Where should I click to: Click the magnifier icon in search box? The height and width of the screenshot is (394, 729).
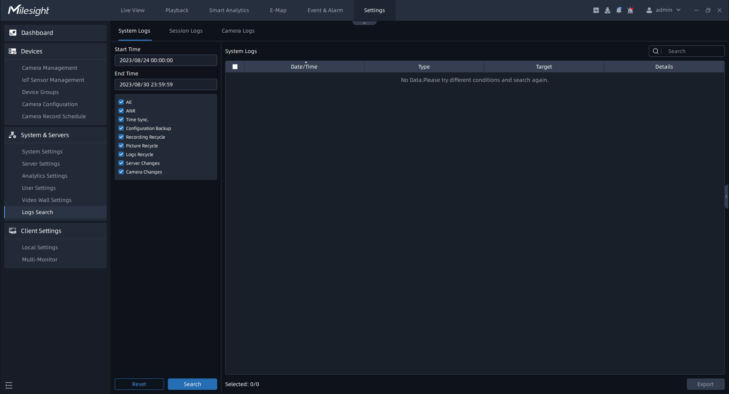point(656,51)
